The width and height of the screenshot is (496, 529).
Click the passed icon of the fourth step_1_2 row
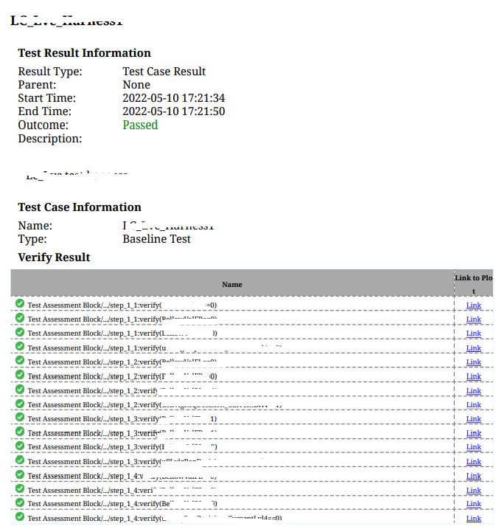coord(20,404)
